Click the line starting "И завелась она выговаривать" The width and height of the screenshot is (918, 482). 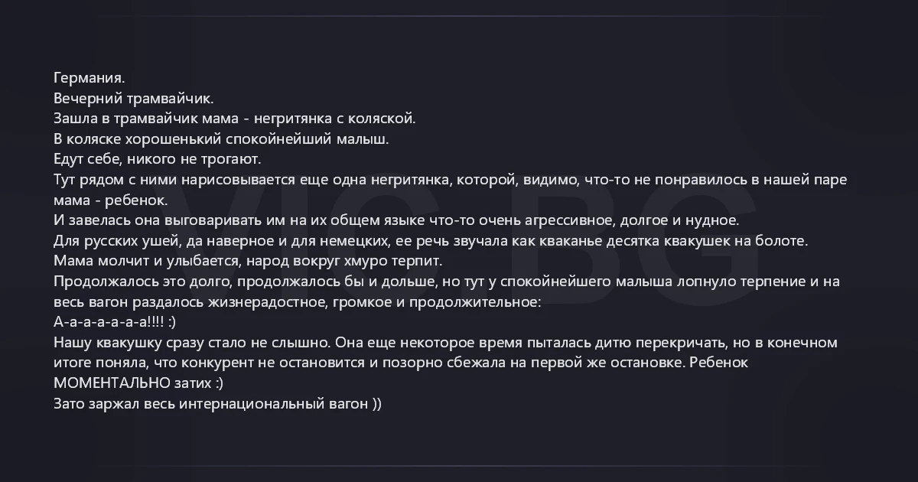pyautogui.click(x=396, y=220)
